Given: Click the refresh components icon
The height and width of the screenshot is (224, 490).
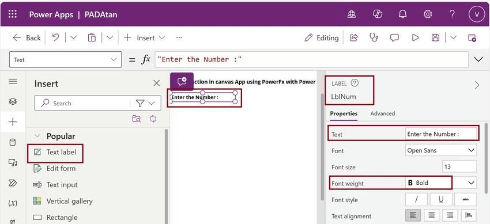Looking at the screenshot, I should pos(153,119).
